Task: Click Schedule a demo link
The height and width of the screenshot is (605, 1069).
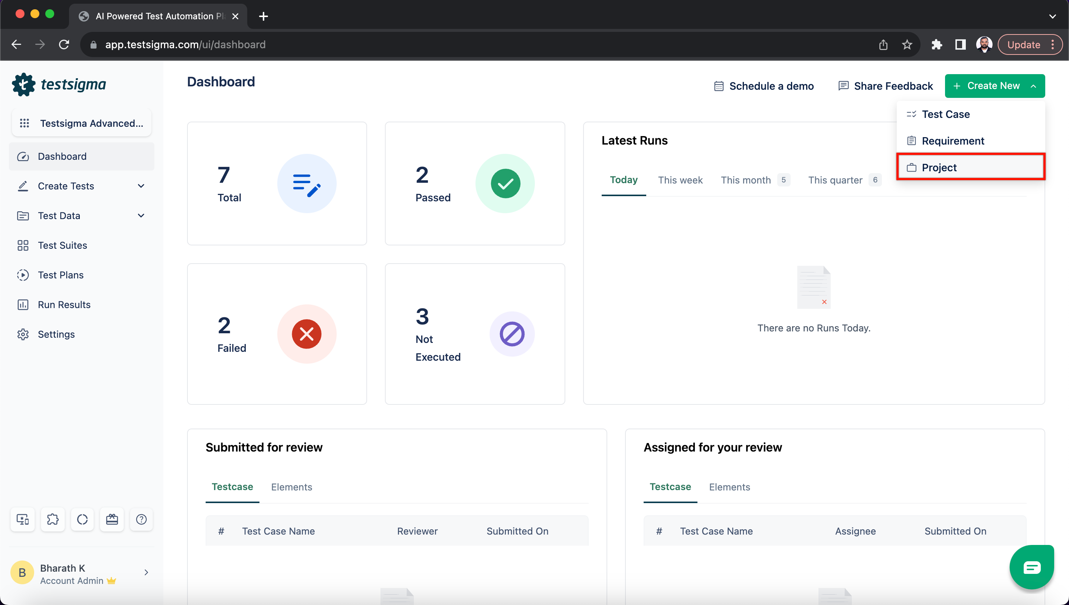Action: [764, 86]
